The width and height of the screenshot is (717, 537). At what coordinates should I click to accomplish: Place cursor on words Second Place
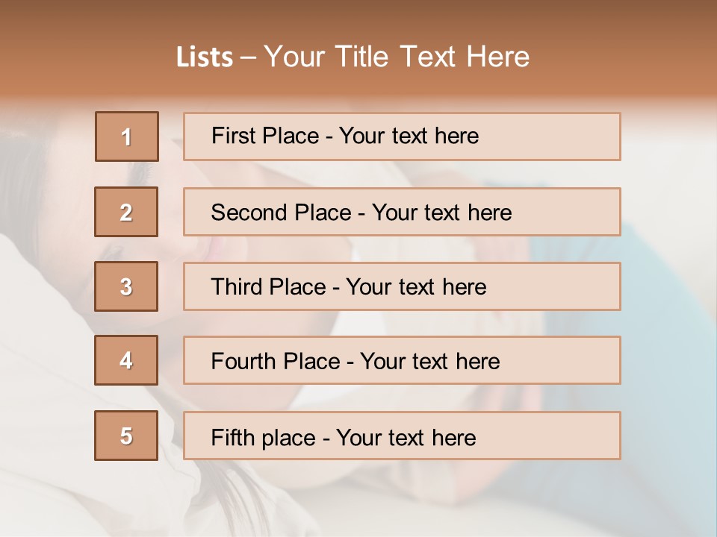(280, 213)
